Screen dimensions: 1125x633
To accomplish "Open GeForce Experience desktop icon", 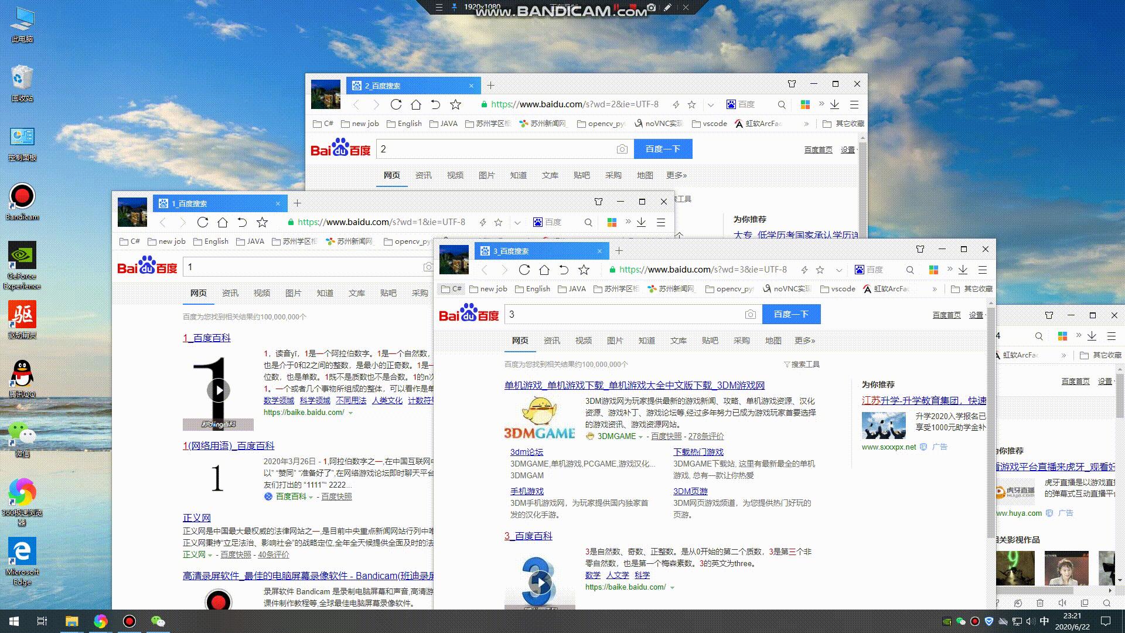I will point(22,266).
